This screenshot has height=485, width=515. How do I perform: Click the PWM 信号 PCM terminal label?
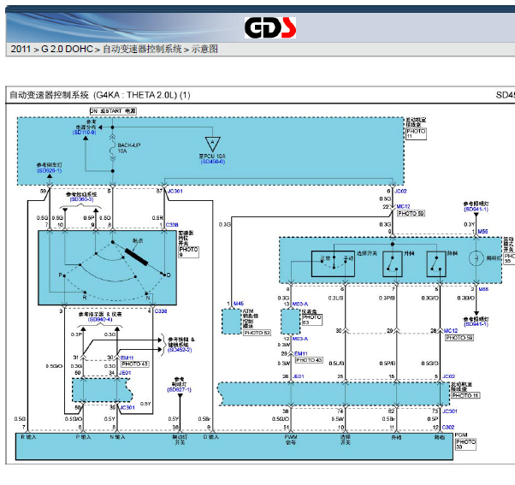(x=291, y=440)
